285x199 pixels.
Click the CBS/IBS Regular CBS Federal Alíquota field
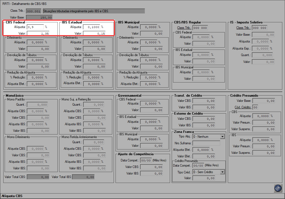(201, 37)
